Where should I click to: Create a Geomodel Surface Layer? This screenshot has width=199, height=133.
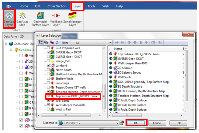point(40,19)
